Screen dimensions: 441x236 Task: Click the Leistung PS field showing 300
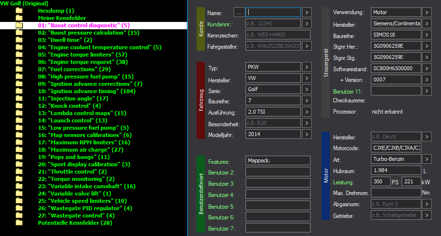(x=381, y=181)
